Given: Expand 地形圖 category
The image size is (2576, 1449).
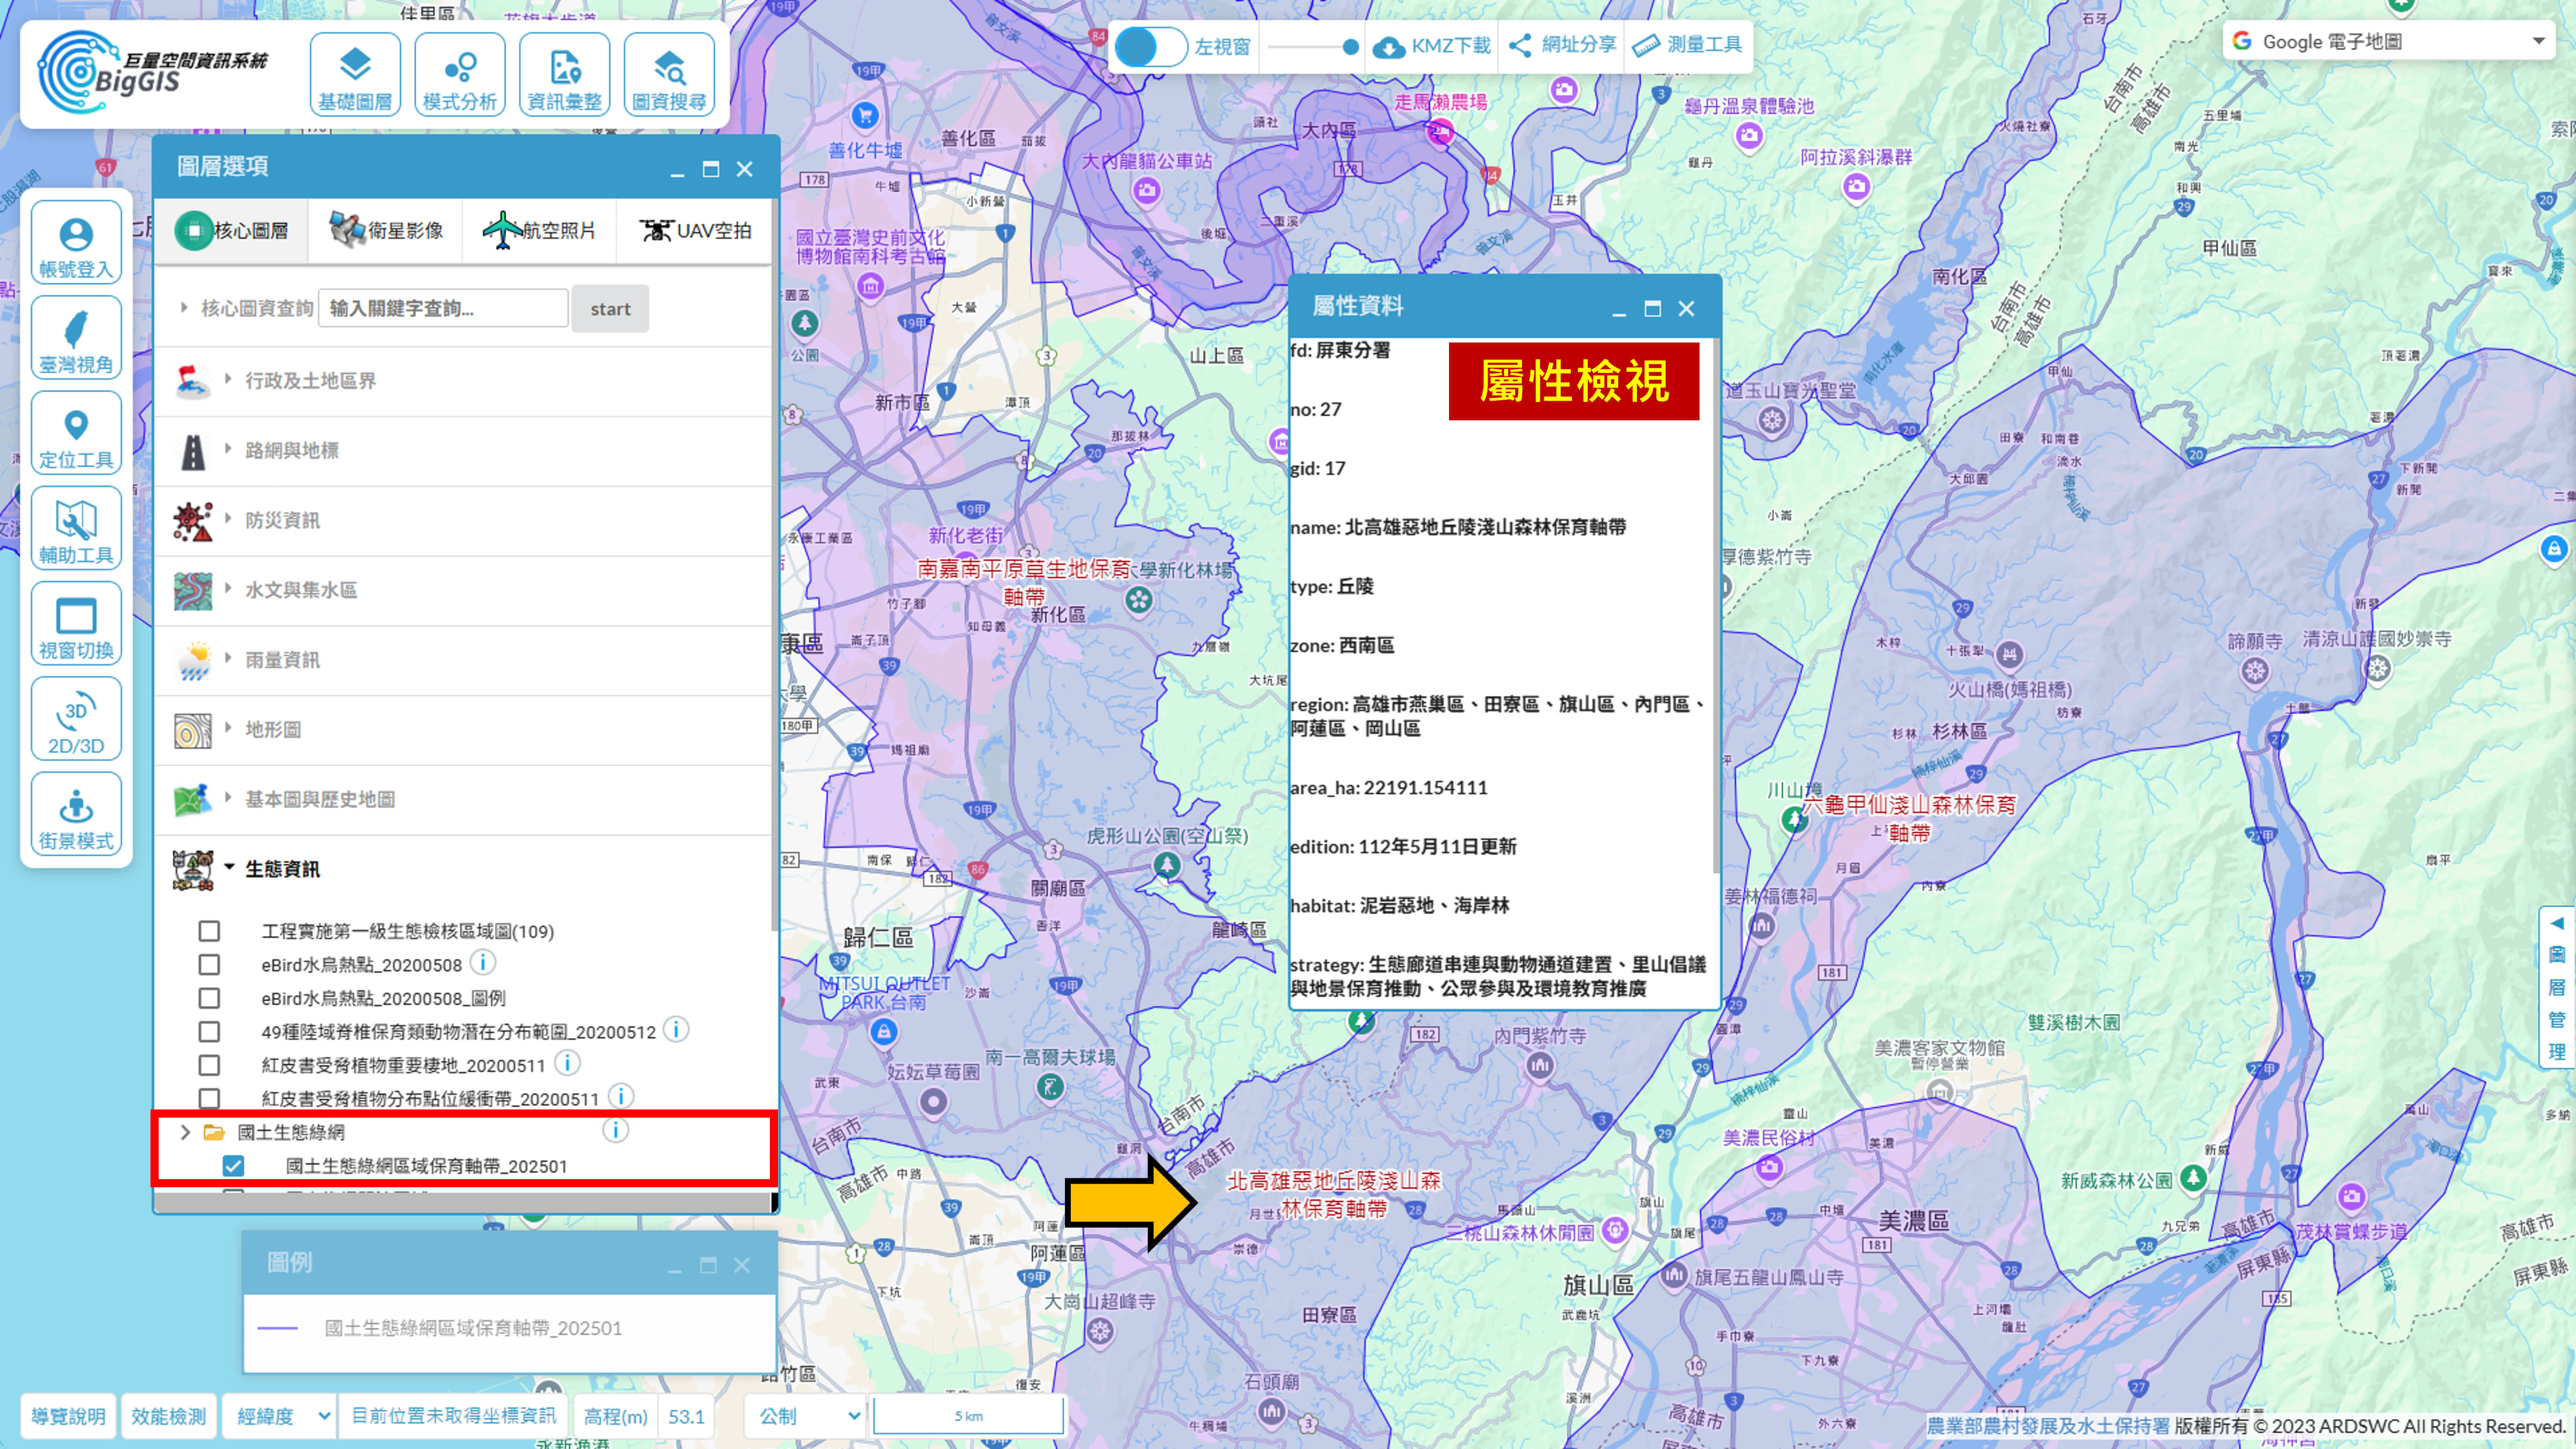Looking at the screenshot, I should 228,728.
